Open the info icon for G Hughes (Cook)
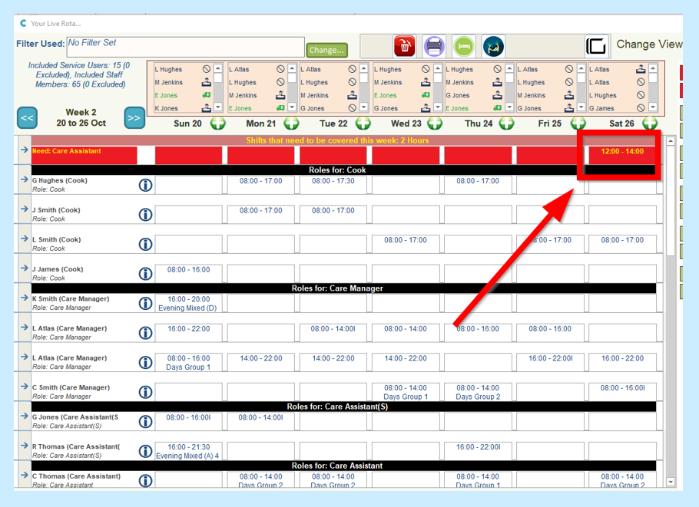The image size is (699, 507). tap(145, 186)
